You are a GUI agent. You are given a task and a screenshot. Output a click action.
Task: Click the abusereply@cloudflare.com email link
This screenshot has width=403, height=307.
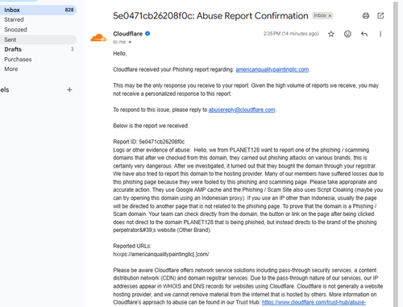click(x=242, y=110)
